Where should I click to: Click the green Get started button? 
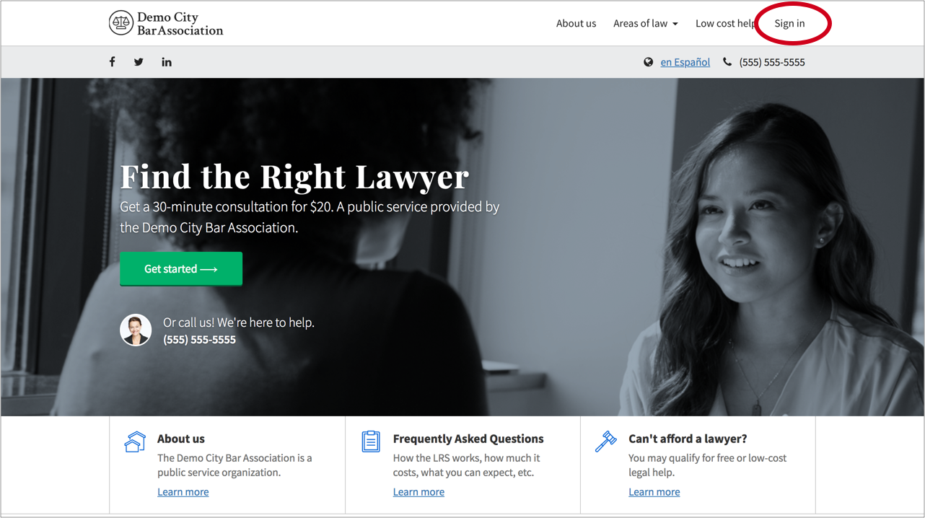point(181,269)
